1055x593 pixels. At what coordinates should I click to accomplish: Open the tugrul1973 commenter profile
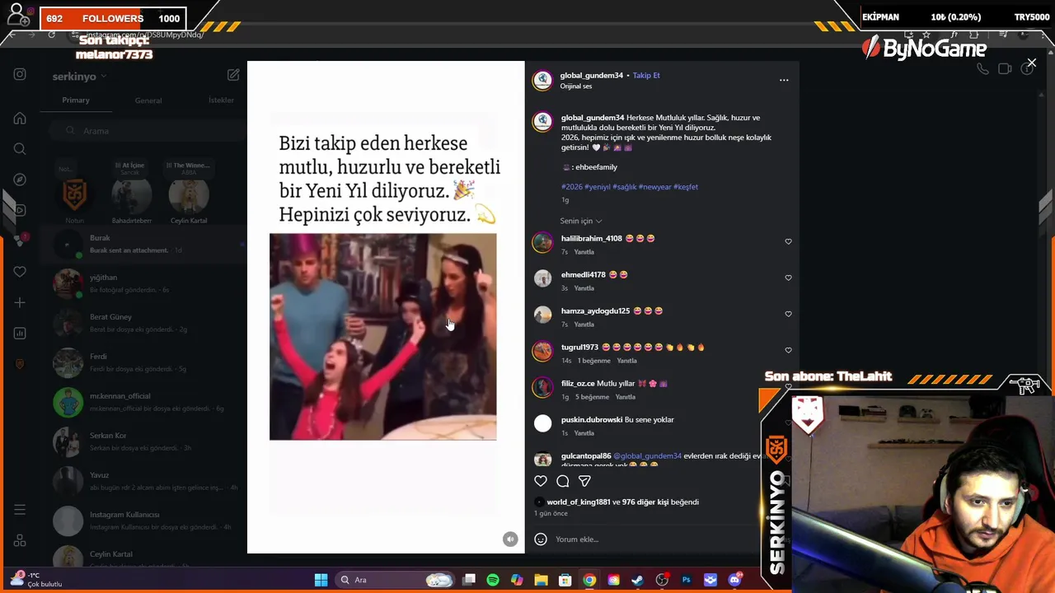(580, 347)
